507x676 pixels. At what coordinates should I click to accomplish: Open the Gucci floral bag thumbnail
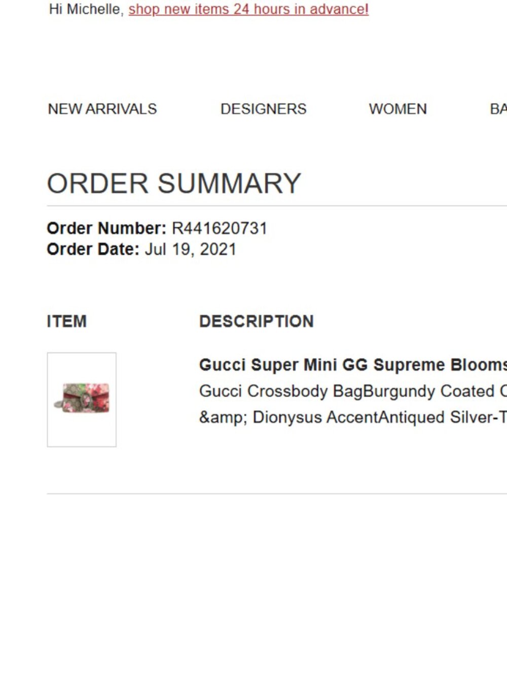coord(82,400)
